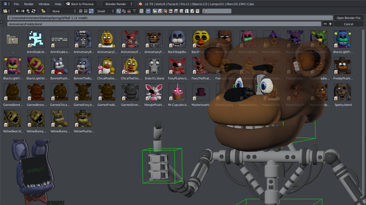The image size is (366, 205).
Task: Open the Render menu
Action: point(29,4)
